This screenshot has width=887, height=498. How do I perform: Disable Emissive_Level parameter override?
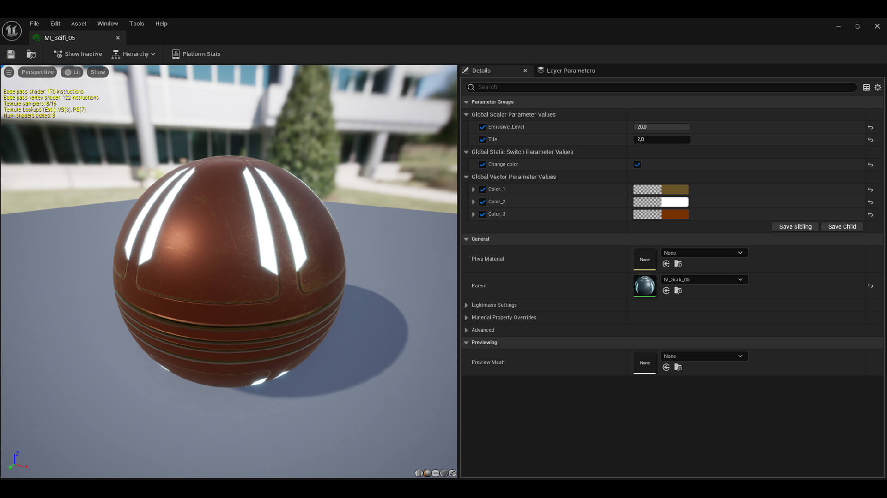click(482, 127)
